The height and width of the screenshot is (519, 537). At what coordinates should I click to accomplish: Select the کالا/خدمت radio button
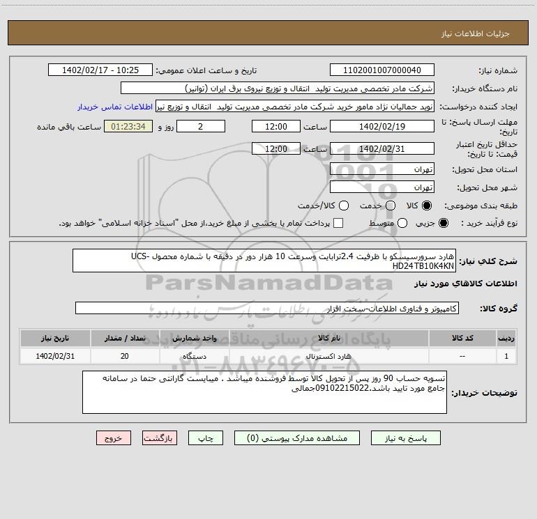344,206
